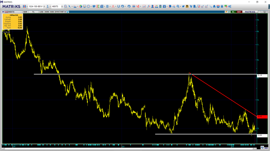Screen dimensions: 270x151
Task: Click the blue left-right navigation arrows
Action: pyautogui.click(x=266, y=148)
